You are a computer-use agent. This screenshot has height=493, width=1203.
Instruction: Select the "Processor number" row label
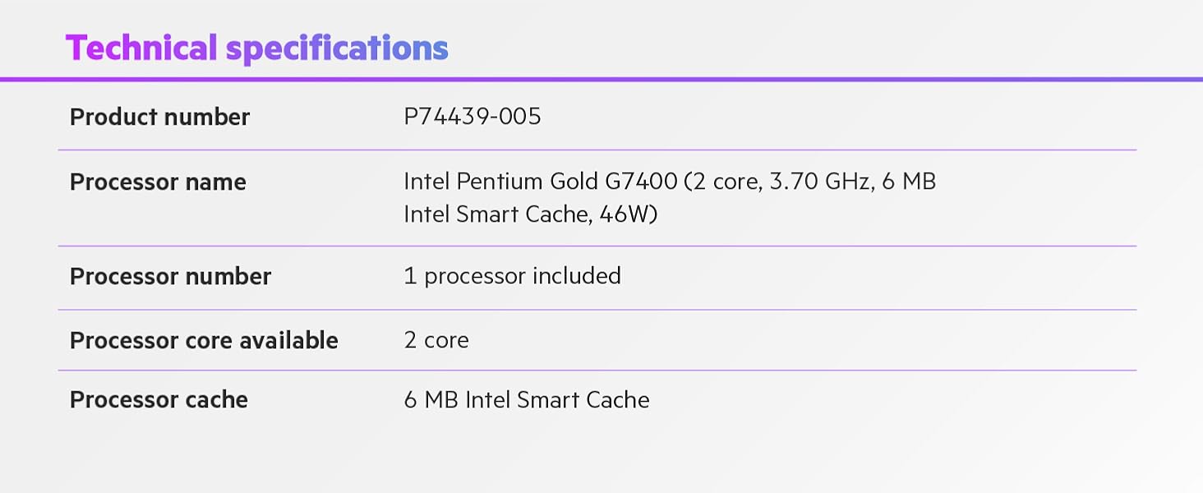click(x=170, y=277)
